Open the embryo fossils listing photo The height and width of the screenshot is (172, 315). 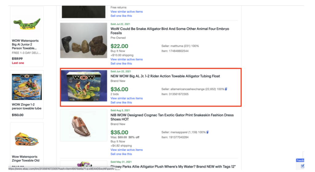84,40
